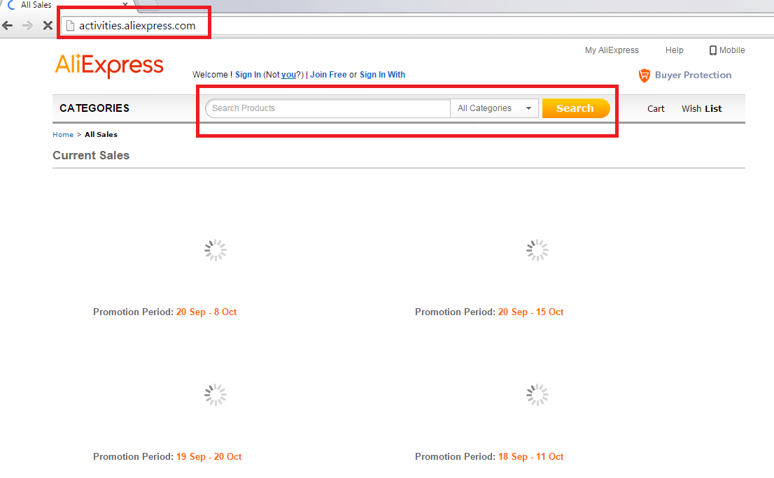Click the All Sales breadcrumb text
This screenshot has width=774, height=478.
tap(101, 135)
